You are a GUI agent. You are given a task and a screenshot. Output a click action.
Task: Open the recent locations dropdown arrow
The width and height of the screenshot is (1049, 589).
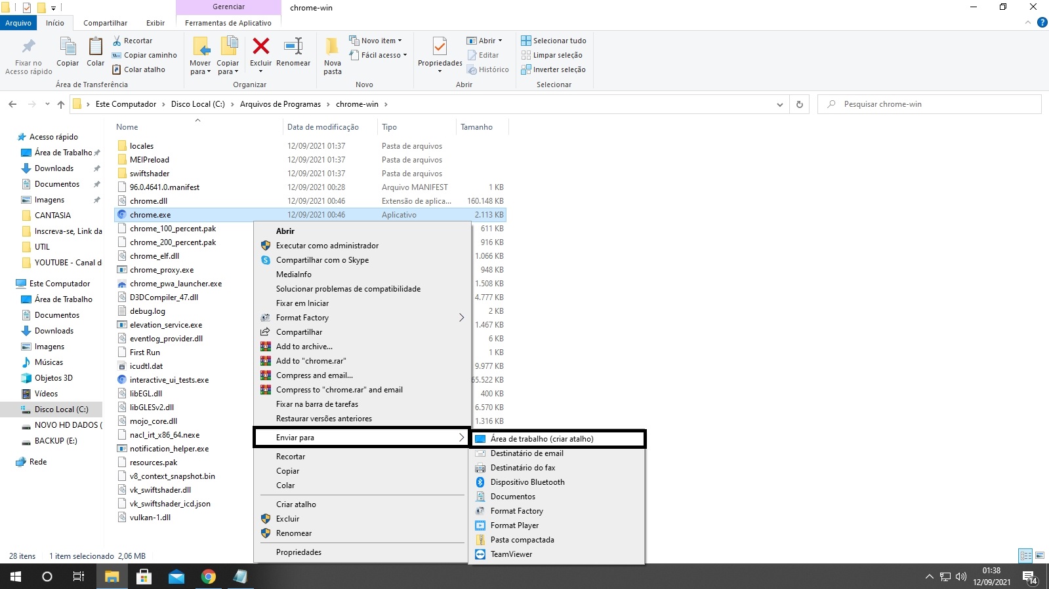click(x=47, y=104)
